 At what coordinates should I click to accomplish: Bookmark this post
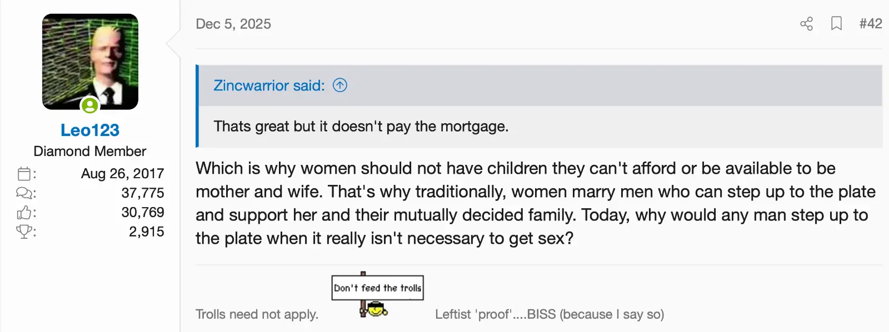tap(836, 24)
